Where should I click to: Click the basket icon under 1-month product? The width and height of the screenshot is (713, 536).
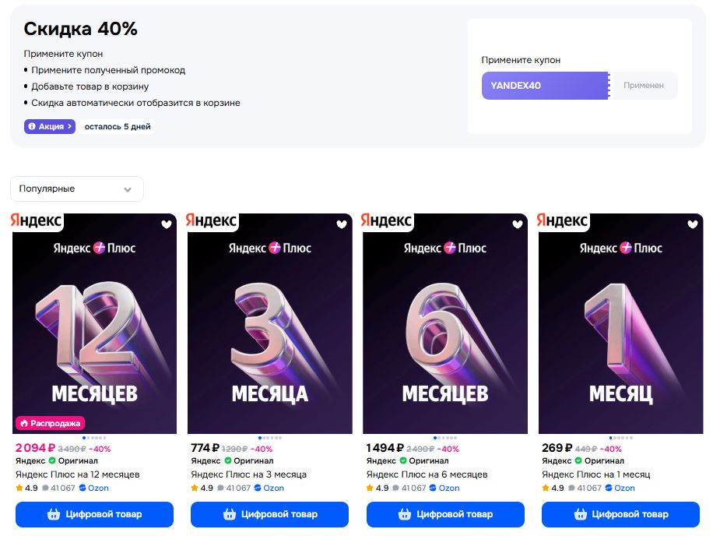[580, 514]
